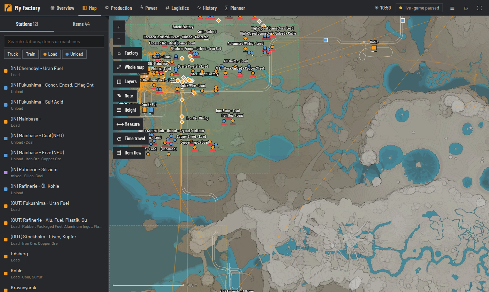Select (OUT) Fukushima - Uran Fuel station
Screen dimensions: 489x292
(54, 206)
